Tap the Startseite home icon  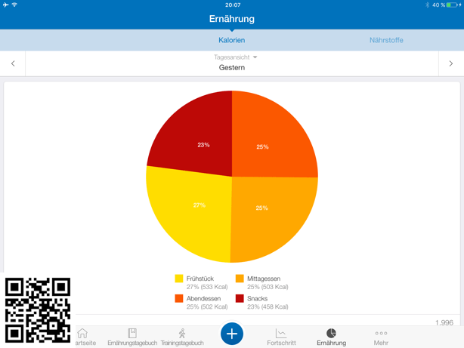point(82,334)
